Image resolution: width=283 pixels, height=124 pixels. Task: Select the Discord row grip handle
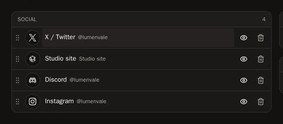17,80
